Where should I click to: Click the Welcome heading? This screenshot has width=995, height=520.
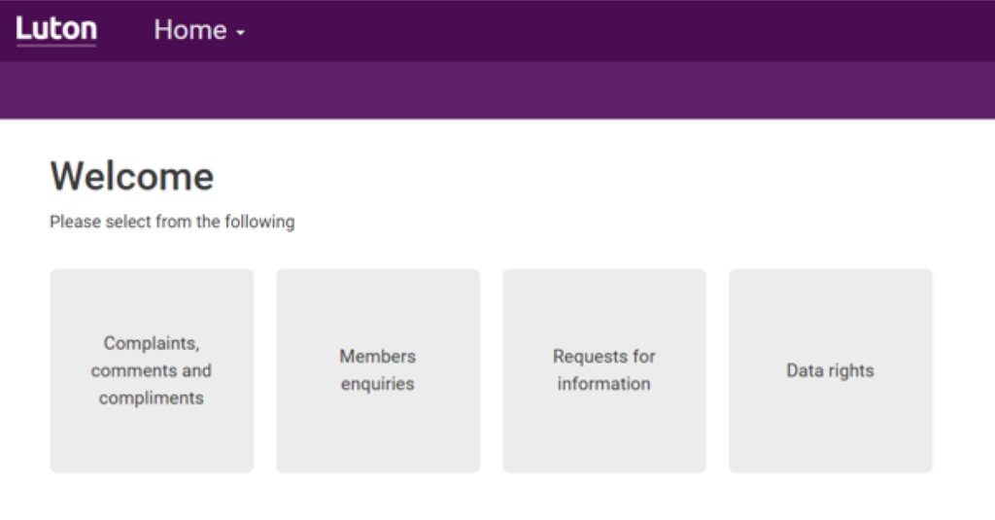pos(132,176)
